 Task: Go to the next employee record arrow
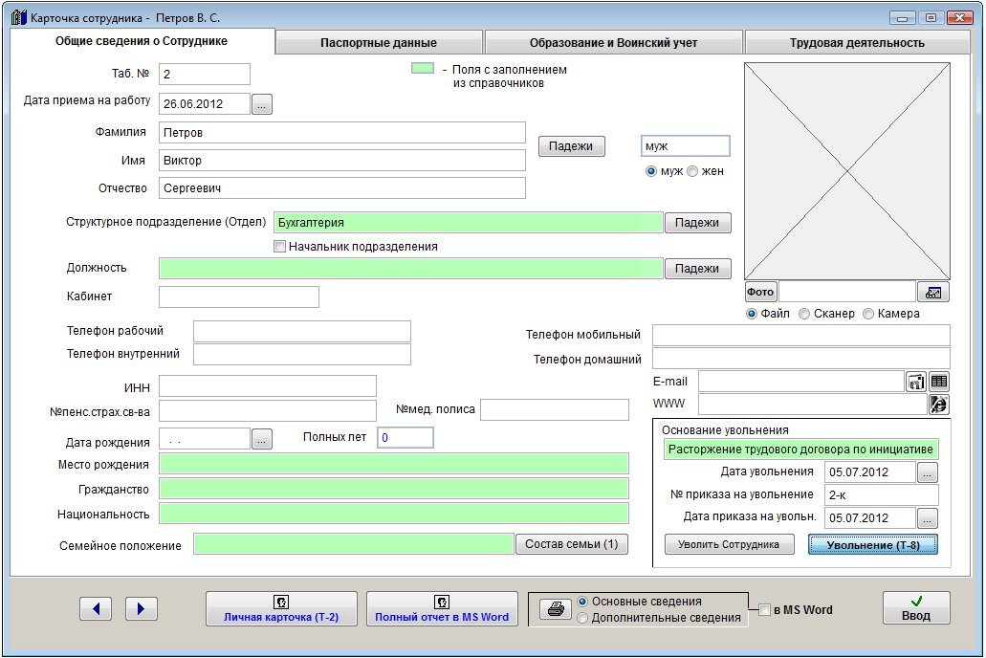[x=141, y=608]
